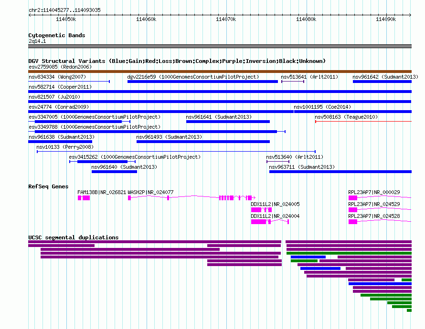Click the nsv963711 (Sudmant2013) label
Viewport: 425px width, 329px height.
[x=302, y=167]
